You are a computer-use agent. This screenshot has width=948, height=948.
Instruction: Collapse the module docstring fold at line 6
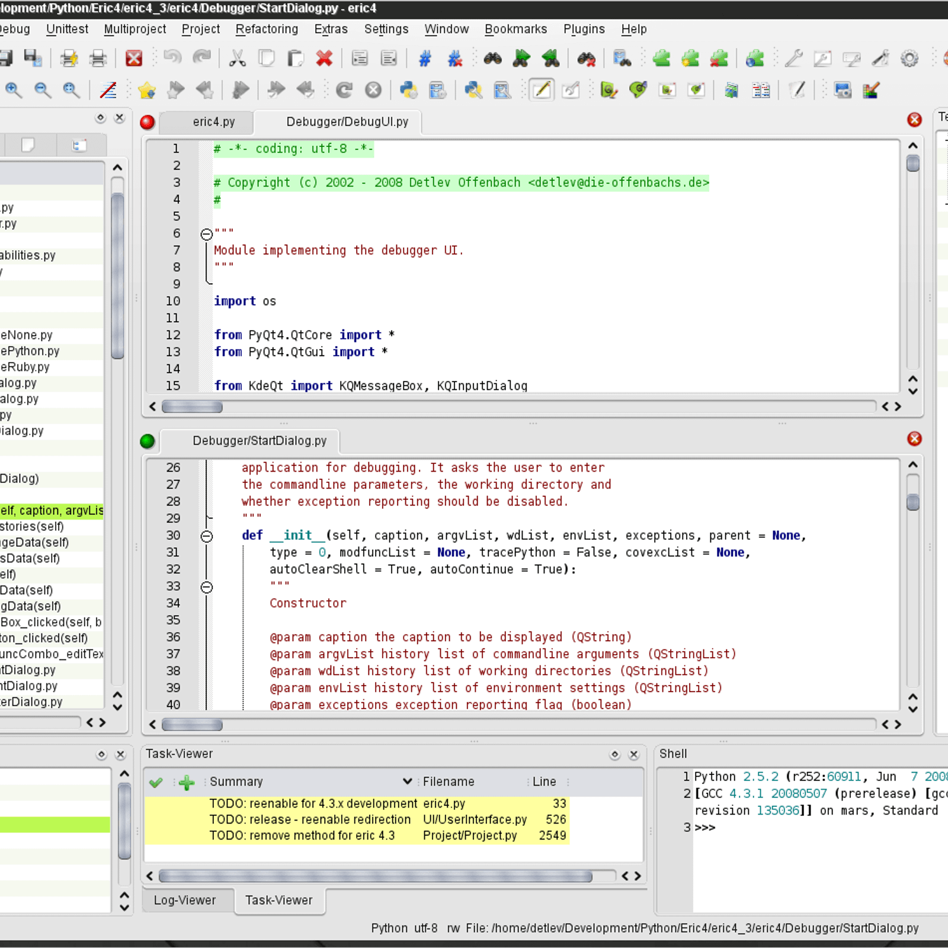(x=206, y=234)
